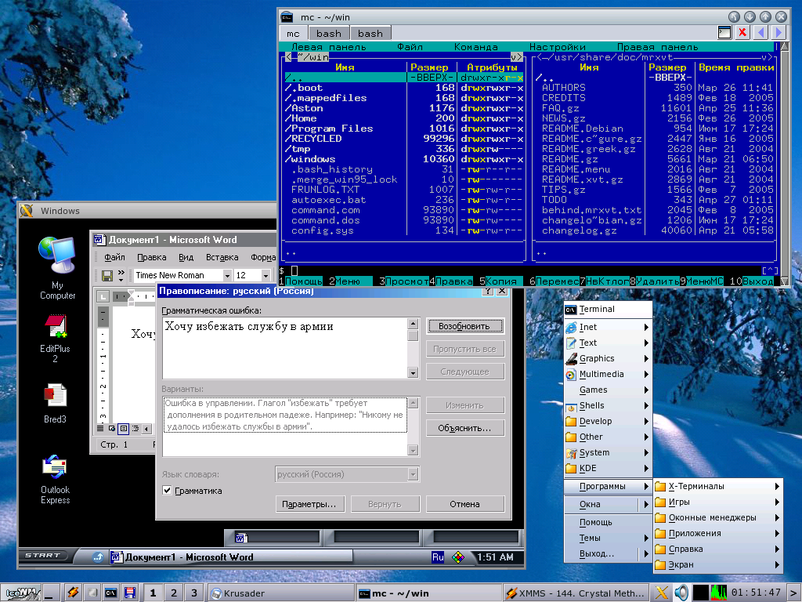The height and width of the screenshot is (602, 802).
Task: Click the colorful diamond tray icon in Windows
Action: point(457,557)
